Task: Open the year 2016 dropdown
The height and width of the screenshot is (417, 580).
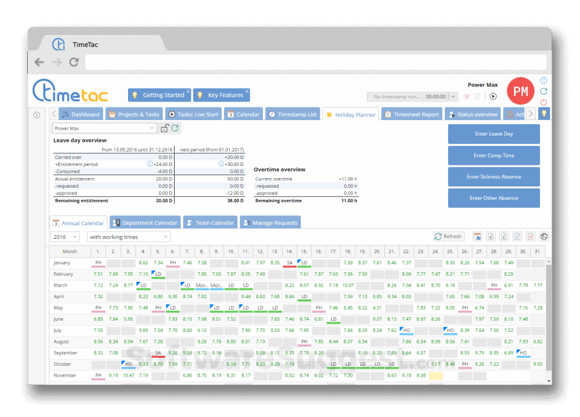Action: 65,237
